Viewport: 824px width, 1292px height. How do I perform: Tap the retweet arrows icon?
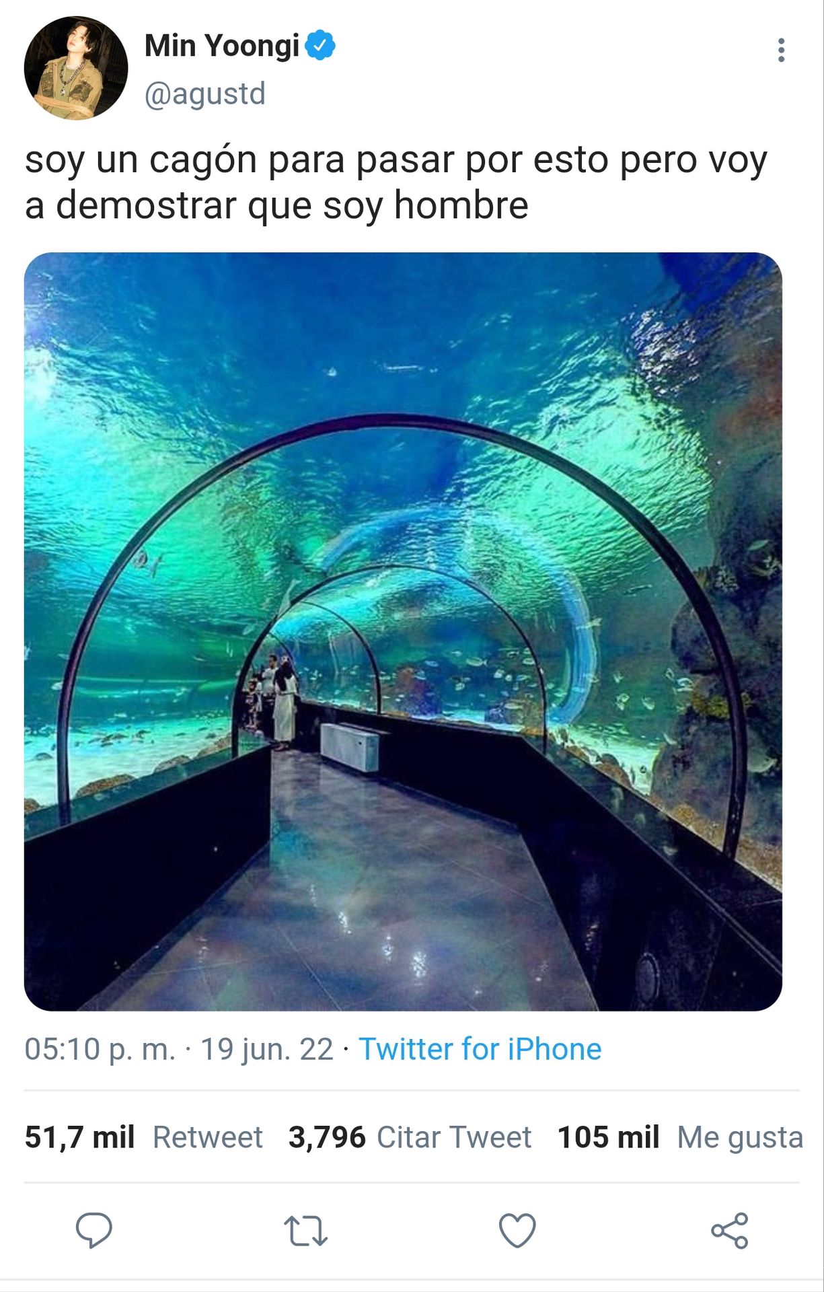click(x=305, y=1231)
